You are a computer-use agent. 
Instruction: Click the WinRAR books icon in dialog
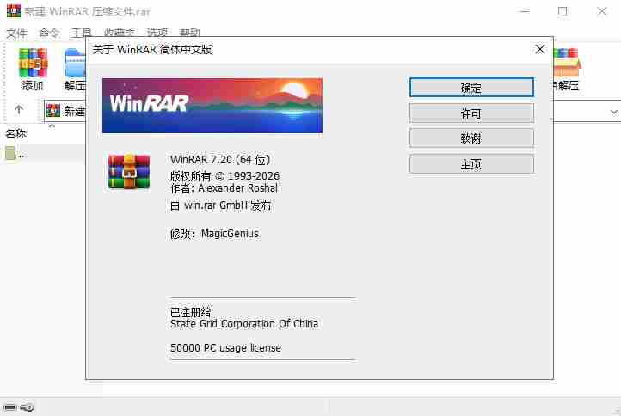[x=129, y=171]
